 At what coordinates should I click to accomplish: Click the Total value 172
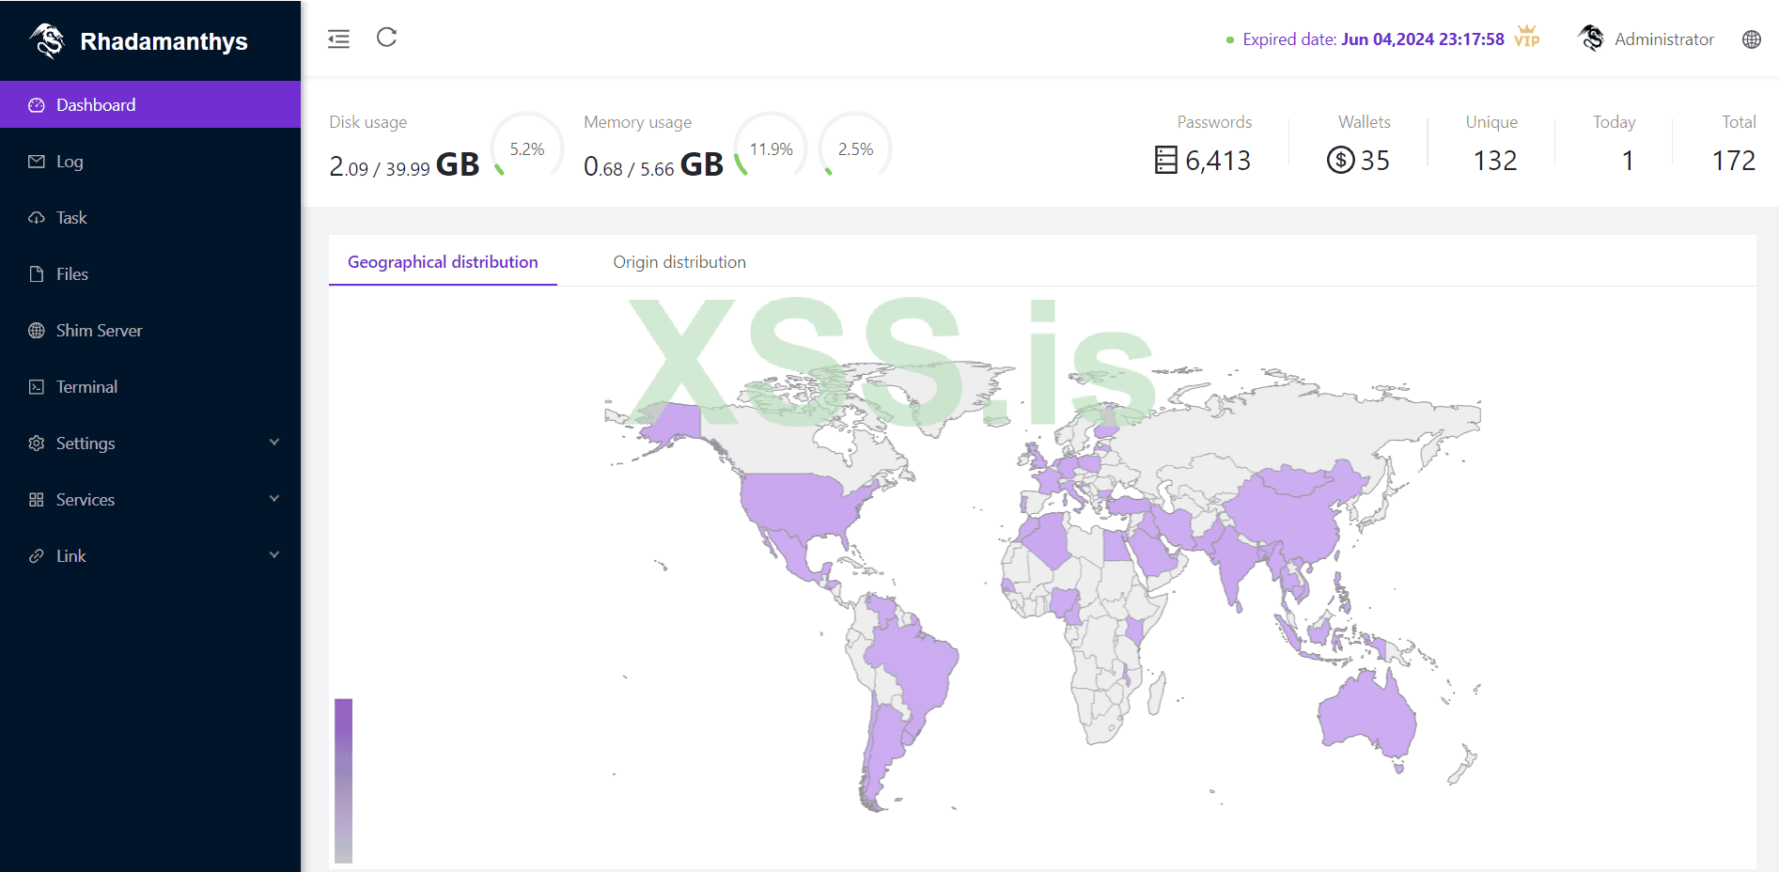tap(1734, 161)
